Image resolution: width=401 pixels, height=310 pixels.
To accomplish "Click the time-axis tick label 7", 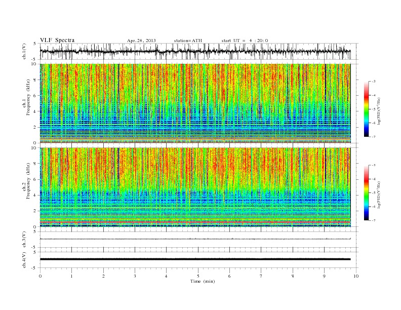I will pos(261,276).
